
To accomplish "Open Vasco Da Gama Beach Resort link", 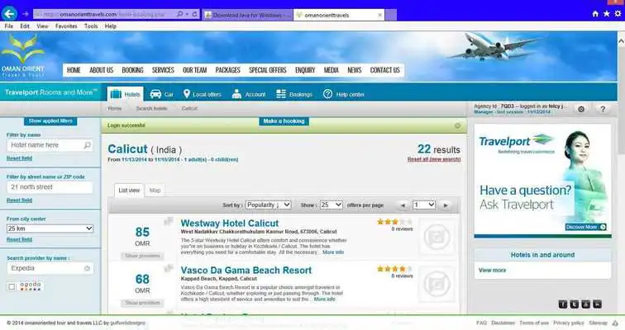I will 246,271.
